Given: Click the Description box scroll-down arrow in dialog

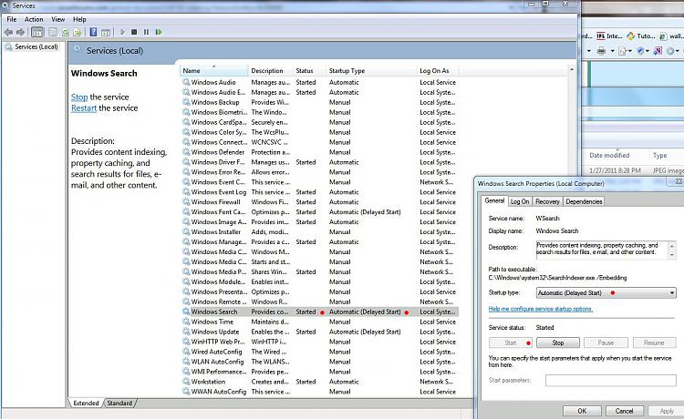Looking at the screenshot, I should pos(672,255).
